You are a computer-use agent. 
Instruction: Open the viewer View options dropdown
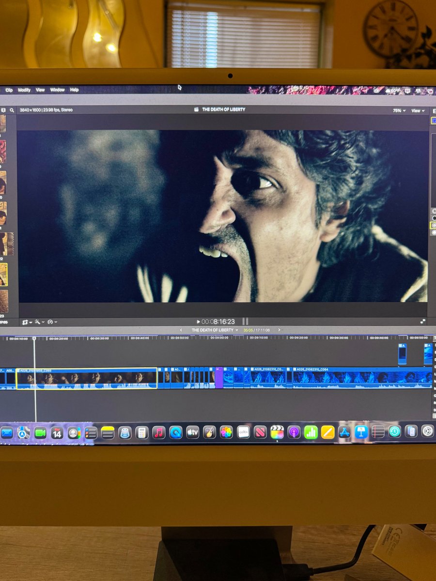[418, 111]
